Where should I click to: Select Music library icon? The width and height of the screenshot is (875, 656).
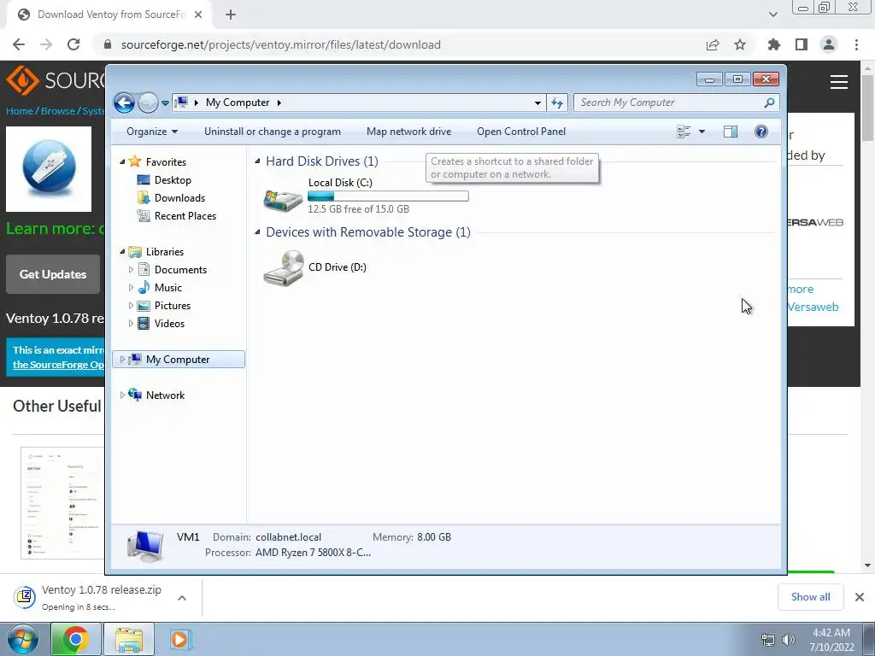tap(144, 288)
